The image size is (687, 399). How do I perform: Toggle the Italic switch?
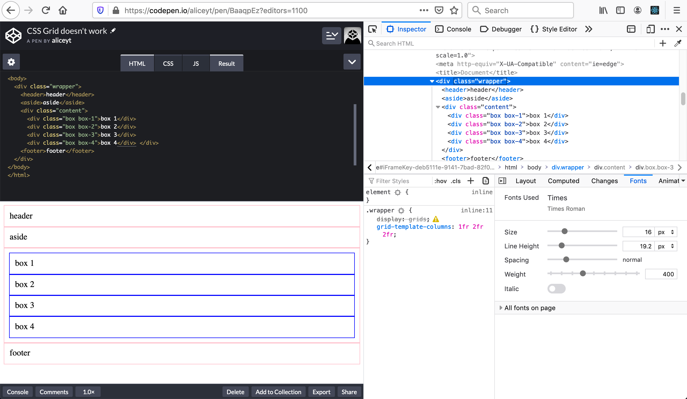pyautogui.click(x=556, y=289)
